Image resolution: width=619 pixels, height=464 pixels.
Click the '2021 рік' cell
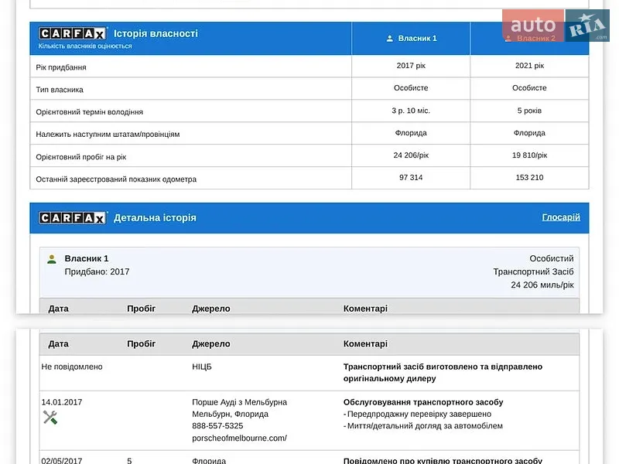click(529, 66)
